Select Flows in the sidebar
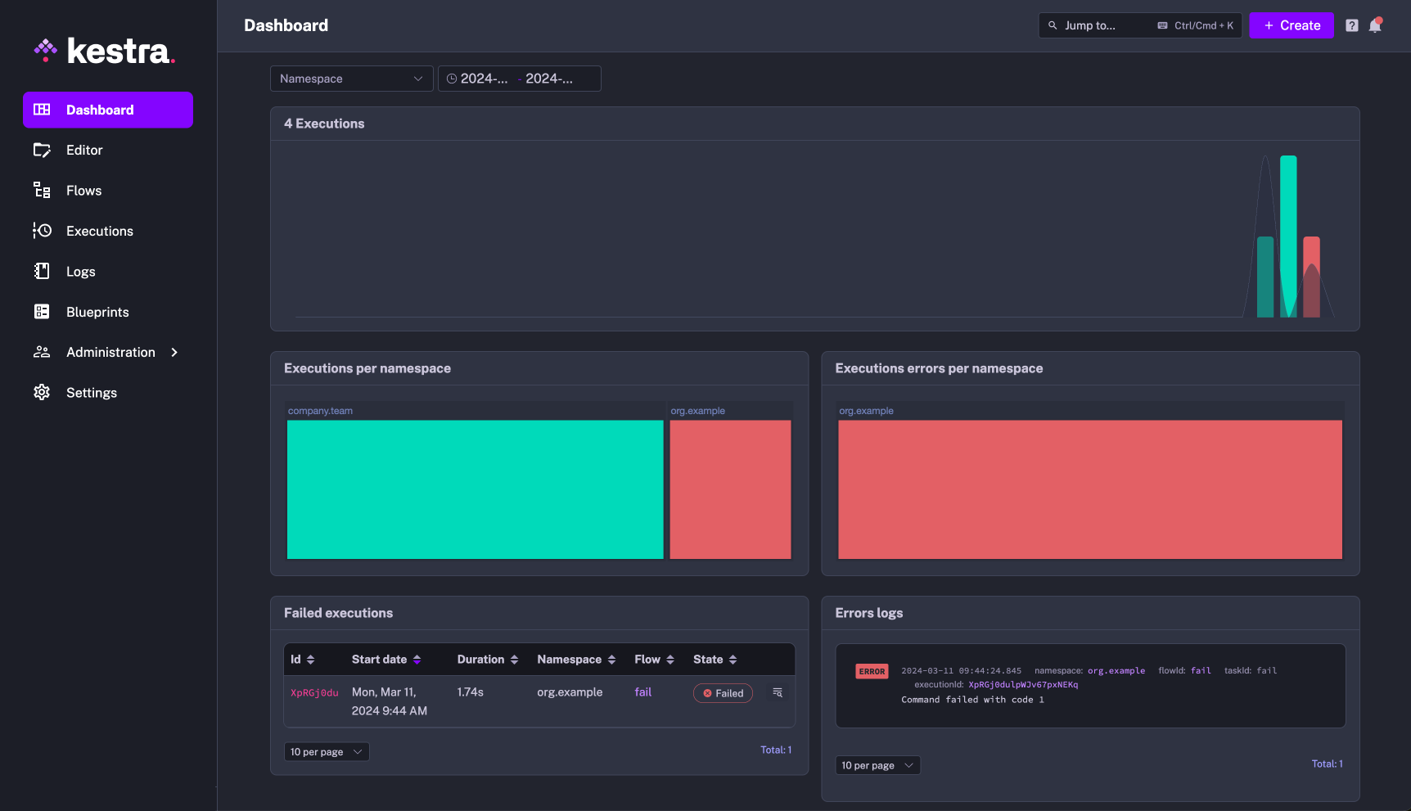Screen dimensions: 1411x811 [83, 190]
